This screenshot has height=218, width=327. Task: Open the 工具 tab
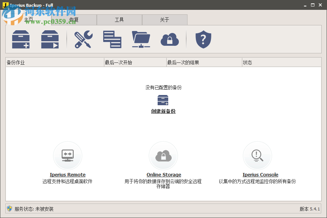tap(119, 20)
